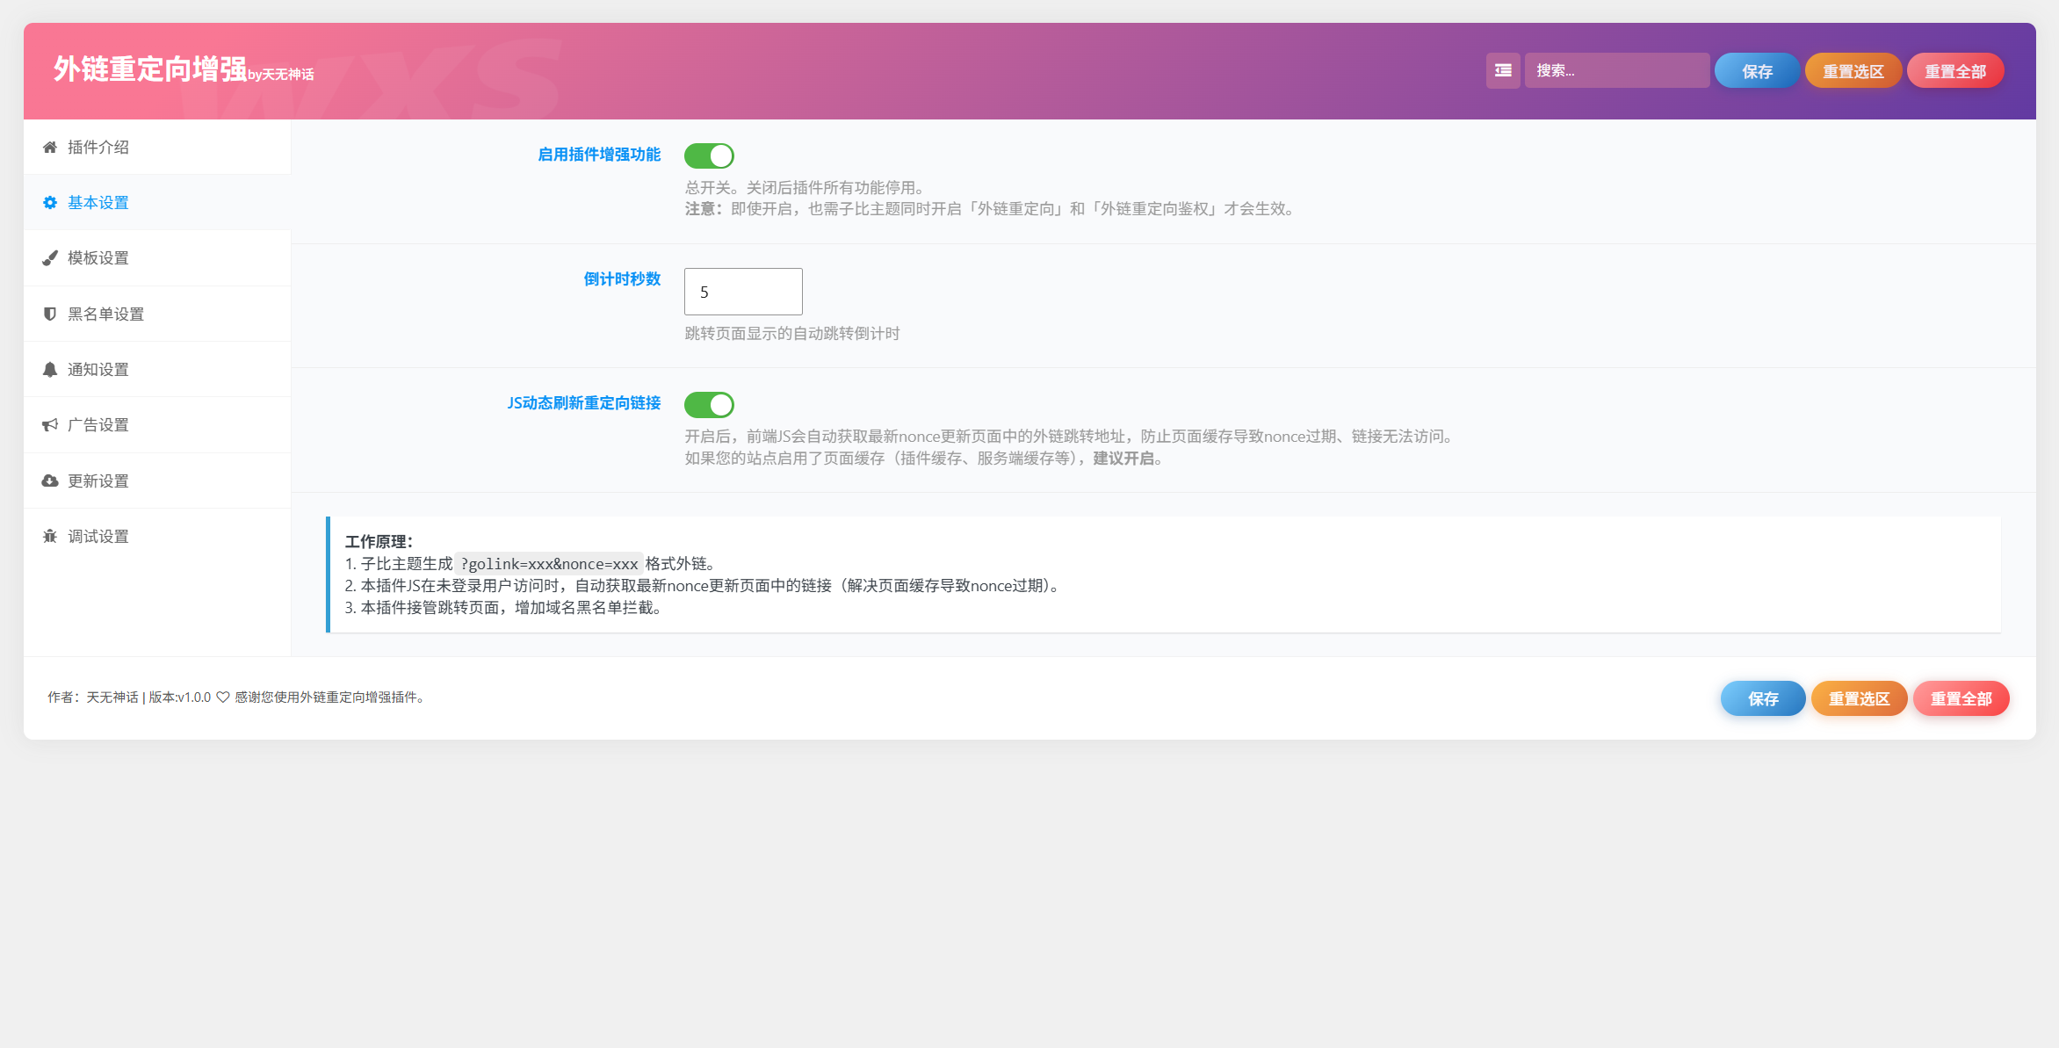Open 黑名单设置 section
Screen dimensions: 2059x1048
[x=157, y=314]
